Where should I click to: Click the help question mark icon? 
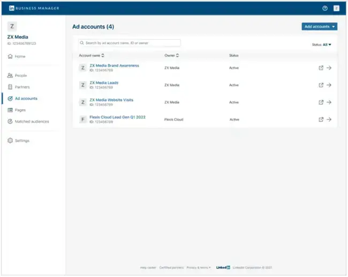coord(324,9)
